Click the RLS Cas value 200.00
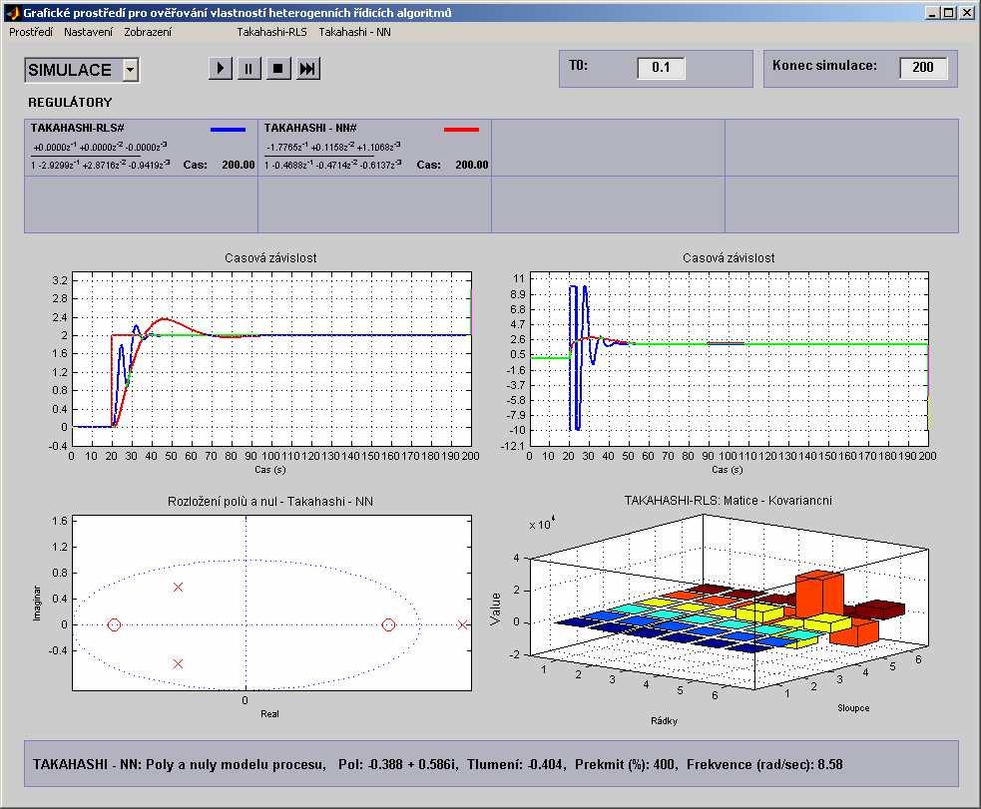 238,165
